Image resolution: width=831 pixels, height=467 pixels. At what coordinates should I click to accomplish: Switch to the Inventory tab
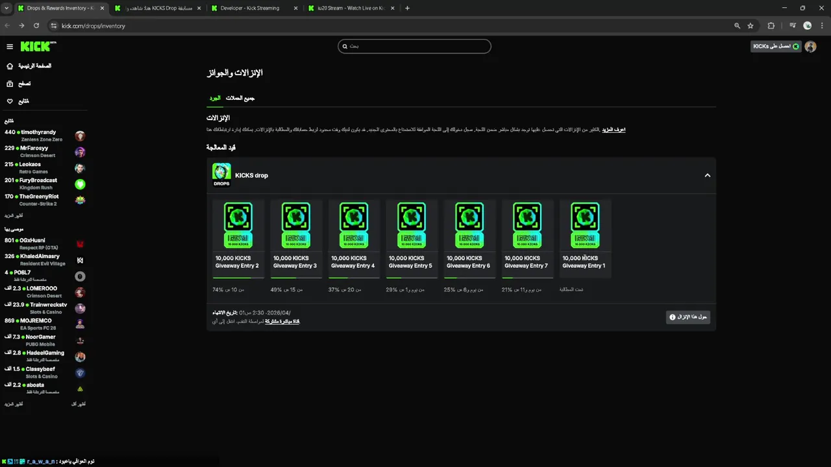tap(214, 98)
